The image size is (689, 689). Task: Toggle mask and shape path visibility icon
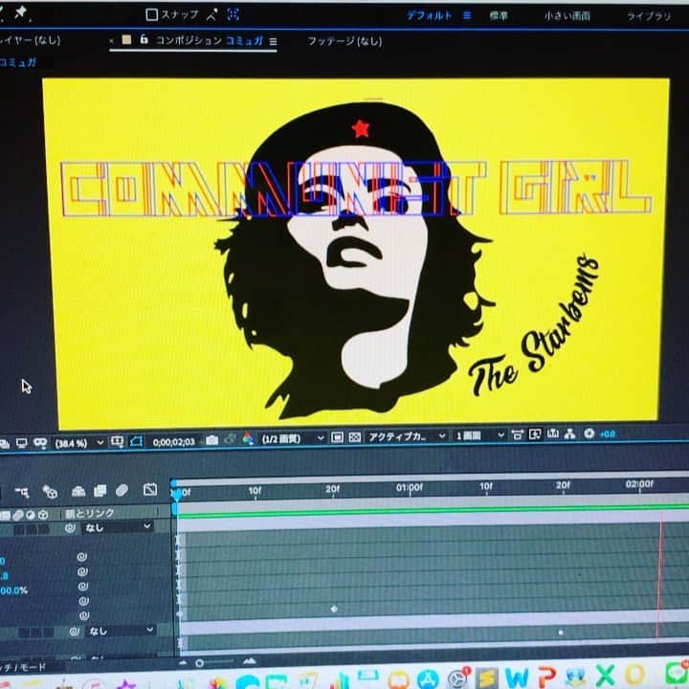pos(40,443)
